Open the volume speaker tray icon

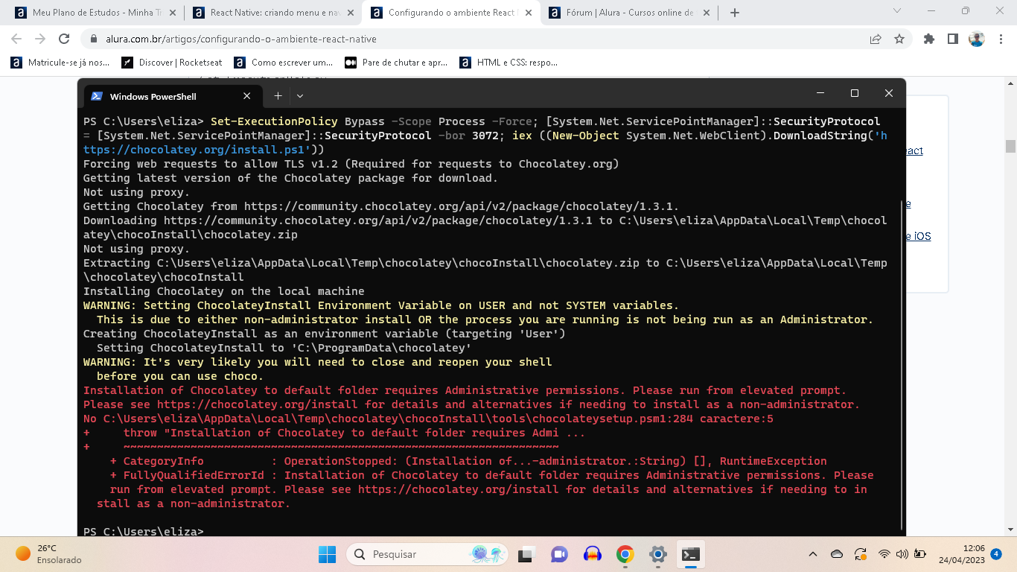point(902,554)
